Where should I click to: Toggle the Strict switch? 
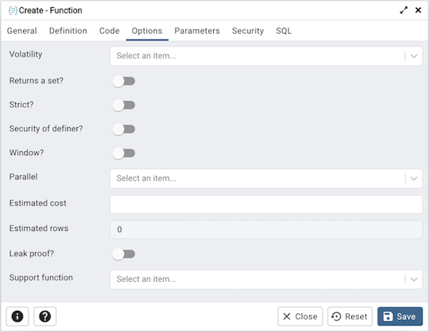(x=123, y=105)
